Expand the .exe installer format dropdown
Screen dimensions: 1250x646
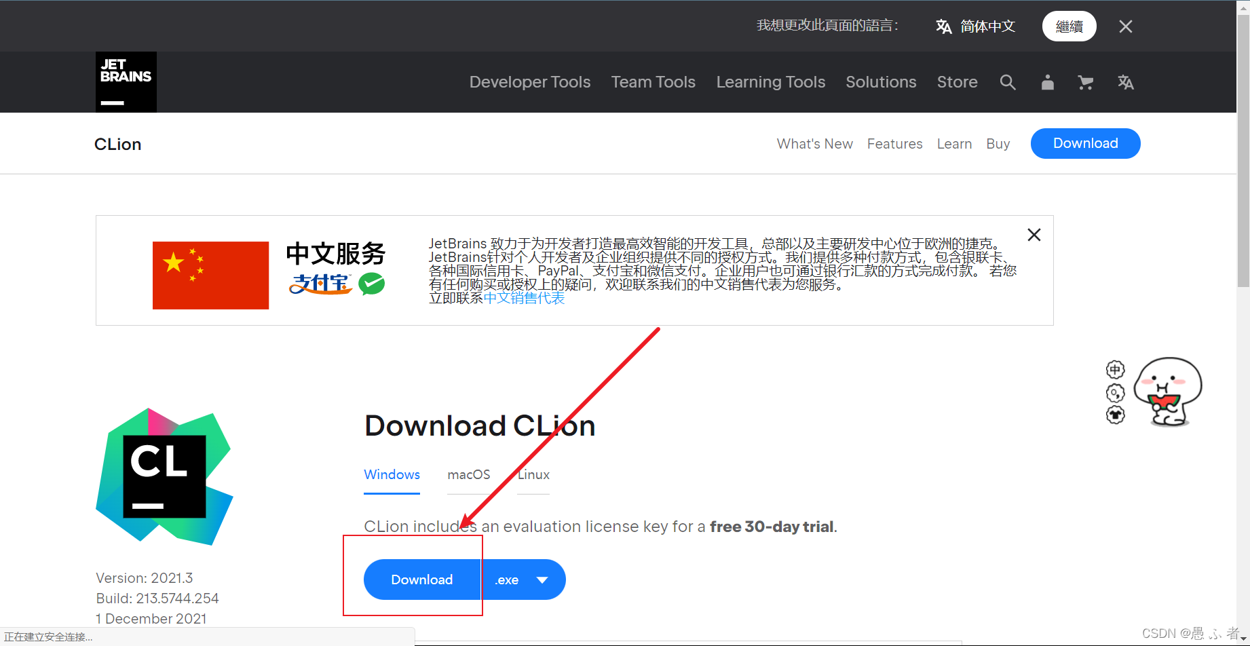point(523,579)
